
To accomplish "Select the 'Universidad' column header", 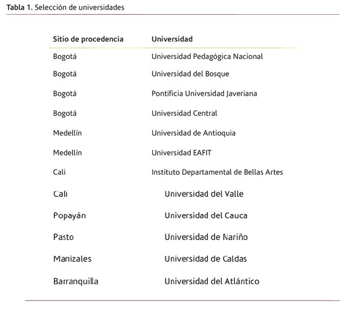I will pos(172,39).
